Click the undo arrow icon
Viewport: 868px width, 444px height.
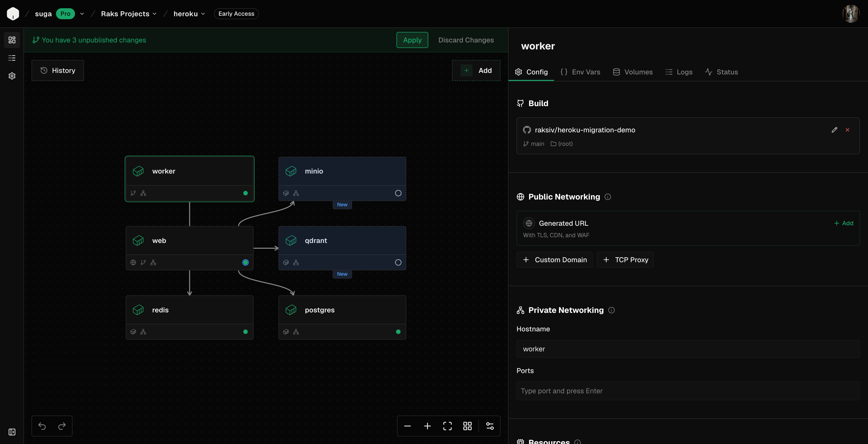coord(42,426)
